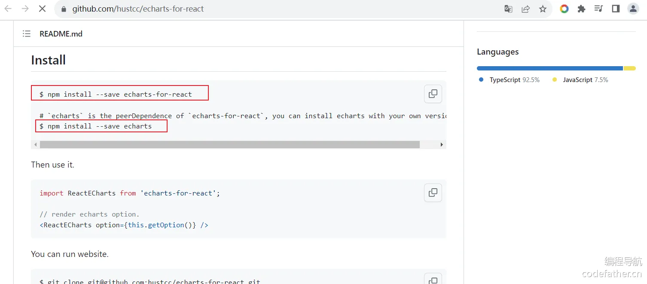Screen dimensions: 647x284
Task: Click the Install heading
Action: [48, 60]
